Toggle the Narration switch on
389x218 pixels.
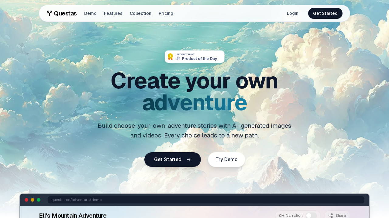311,216
